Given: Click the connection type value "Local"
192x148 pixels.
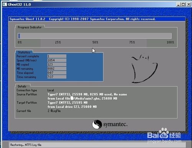Looking at the screenshot, I should click(51, 90).
